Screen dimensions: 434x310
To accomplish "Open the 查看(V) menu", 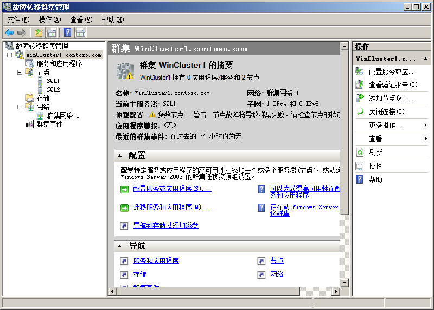I will [81, 20].
